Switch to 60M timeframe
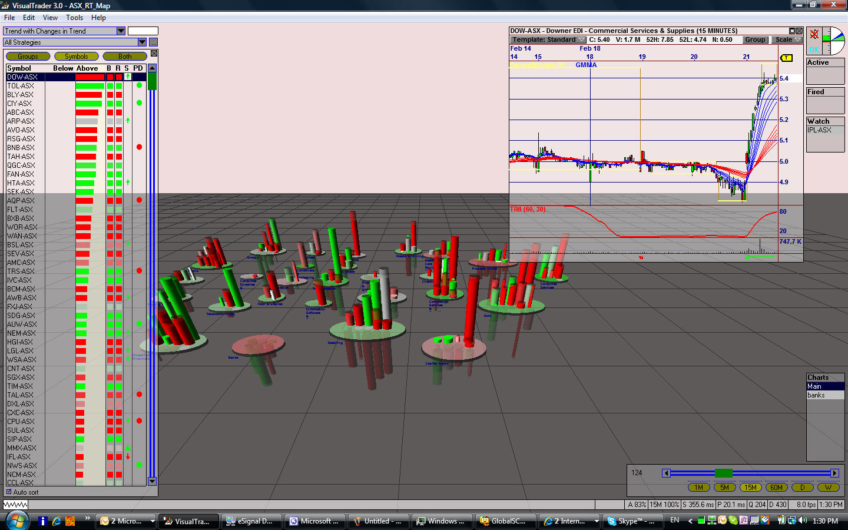This screenshot has width=848, height=530. coord(777,488)
